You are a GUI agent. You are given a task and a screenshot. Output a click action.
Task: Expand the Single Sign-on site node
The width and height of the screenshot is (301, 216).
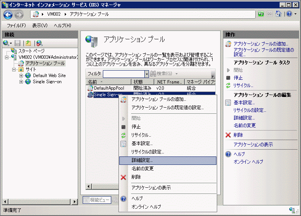[21, 82]
